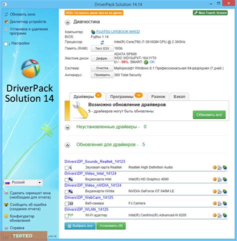This screenshot has width=237, height=241.
Task: Click the Обновить окно sidebar link
Action: [x=22, y=15]
